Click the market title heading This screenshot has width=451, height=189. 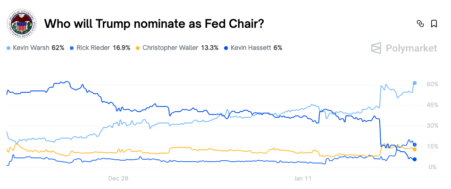pos(153,24)
